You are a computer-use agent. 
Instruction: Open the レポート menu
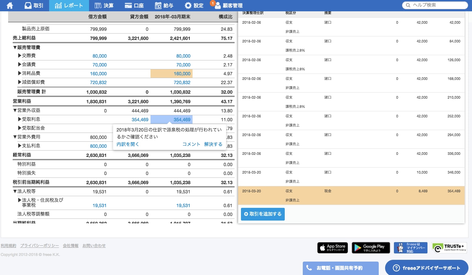click(x=69, y=5)
